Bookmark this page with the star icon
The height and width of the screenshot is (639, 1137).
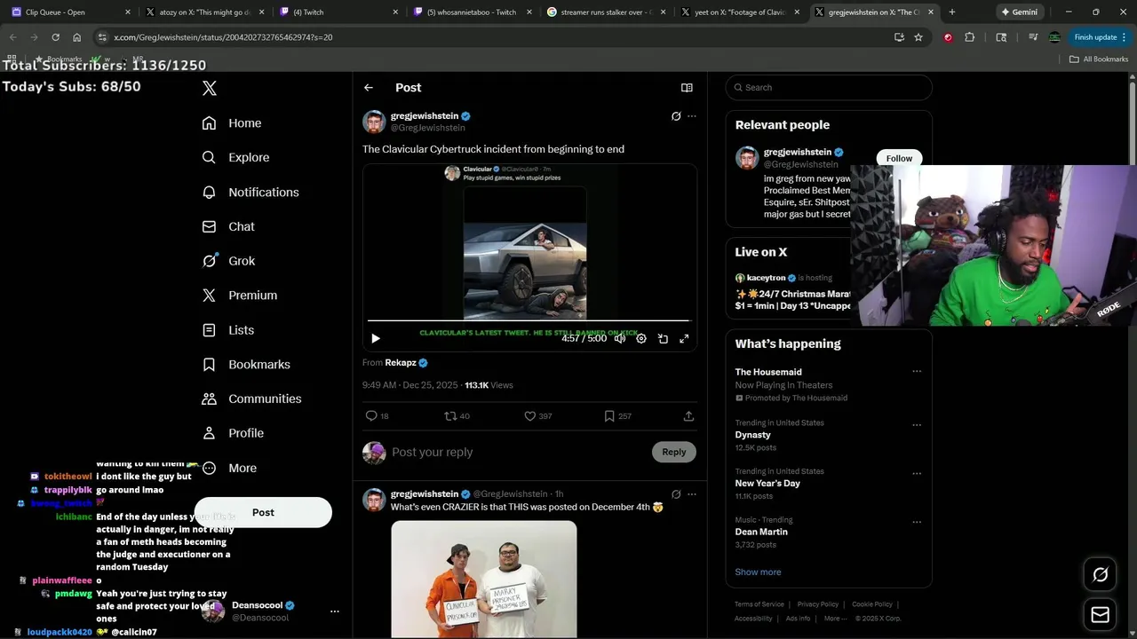point(918,37)
